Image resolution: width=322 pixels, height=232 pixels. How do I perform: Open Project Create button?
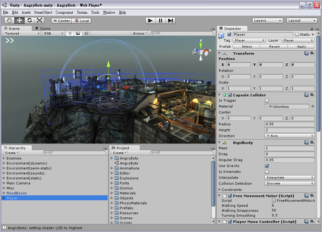tap(120, 153)
